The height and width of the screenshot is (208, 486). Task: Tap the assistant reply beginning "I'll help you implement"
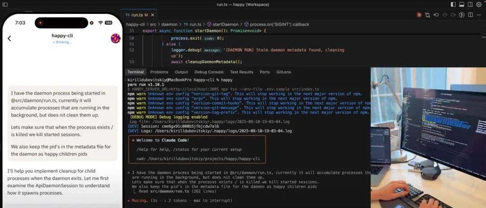(x=59, y=182)
